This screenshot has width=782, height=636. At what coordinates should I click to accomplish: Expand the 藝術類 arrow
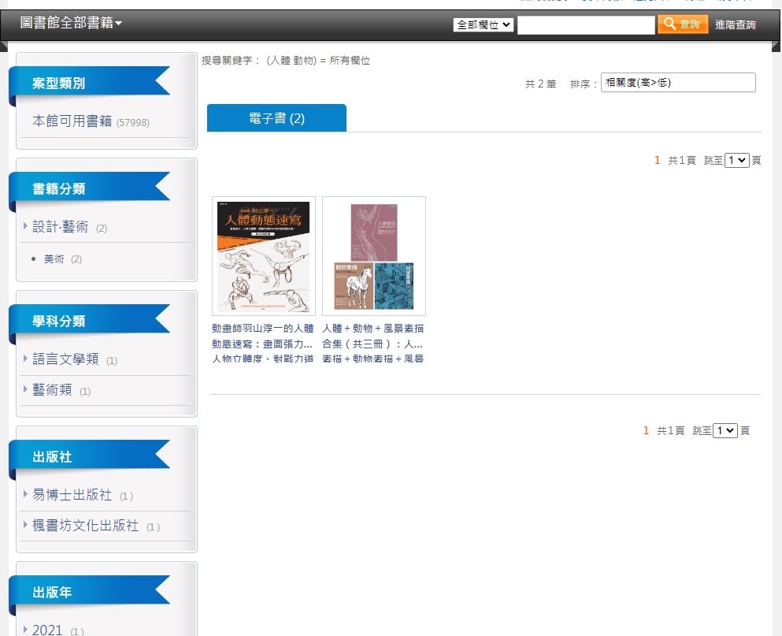click(x=25, y=389)
